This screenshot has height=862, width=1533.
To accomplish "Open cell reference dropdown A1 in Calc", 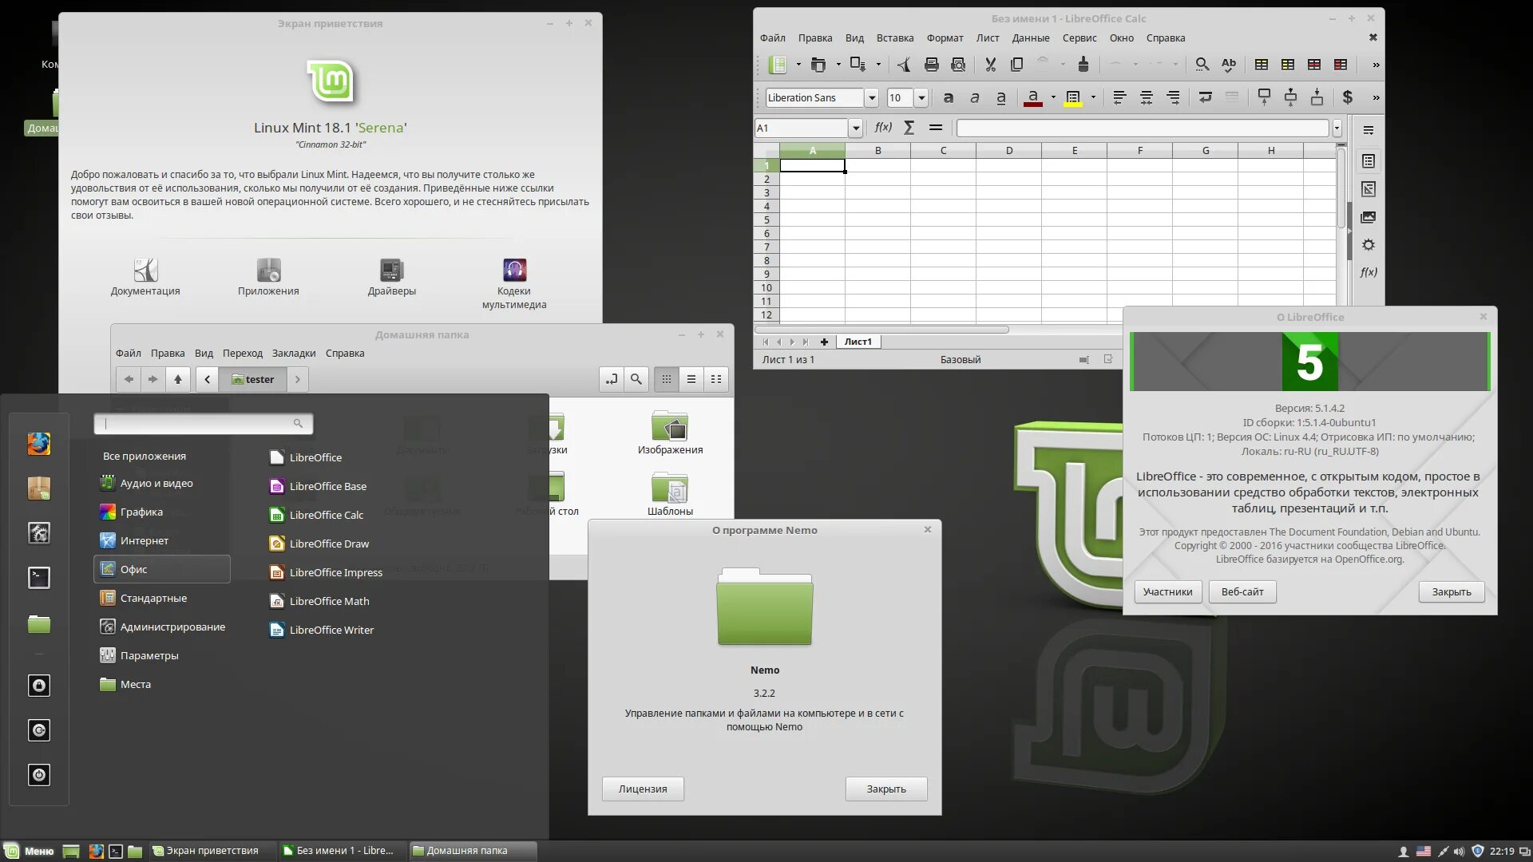I will pyautogui.click(x=855, y=128).
